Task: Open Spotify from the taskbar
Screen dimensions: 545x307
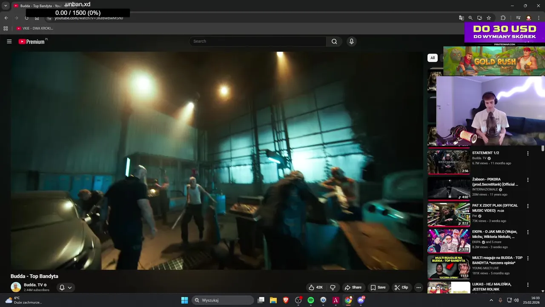Action: coord(311,300)
